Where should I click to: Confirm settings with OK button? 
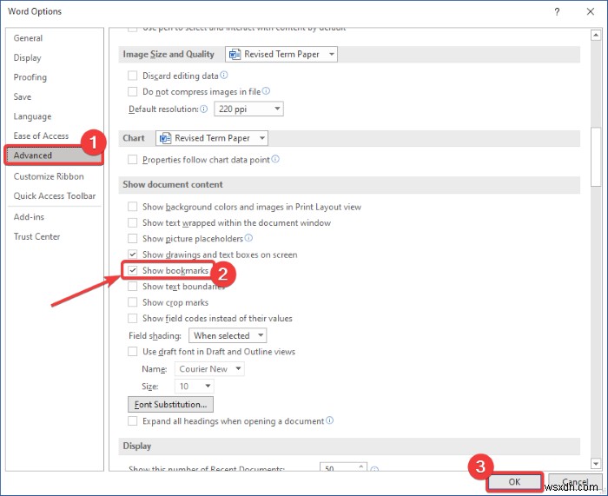(514, 481)
